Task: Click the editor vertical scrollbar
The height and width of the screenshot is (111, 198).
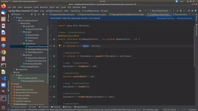Action: tap(194, 46)
